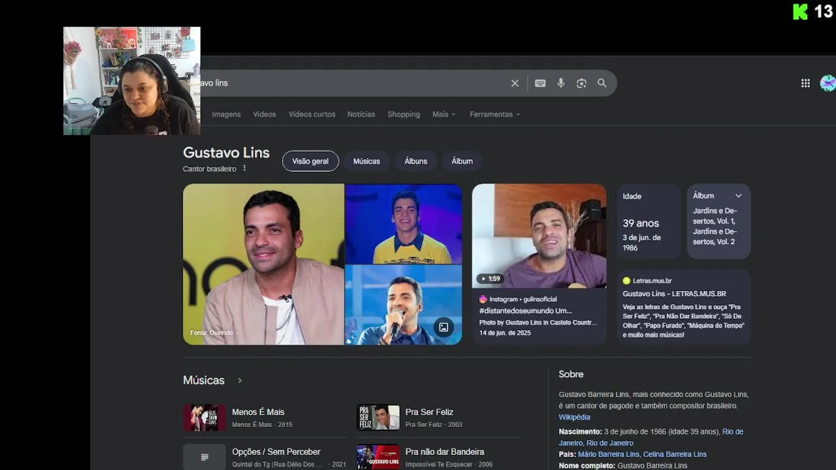This screenshot has width=836, height=470.
Task: Open the large Gustavo Lins portrait photo
Action: 263,264
